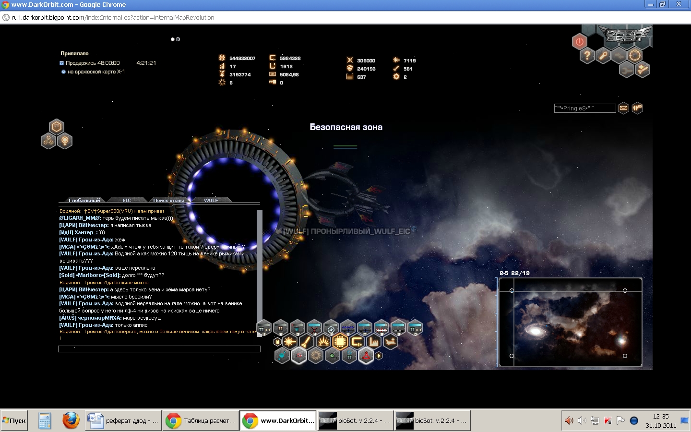Select quickbar slot 2 ammo
The height and width of the screenshot is (432, 691).
(281, 328)
